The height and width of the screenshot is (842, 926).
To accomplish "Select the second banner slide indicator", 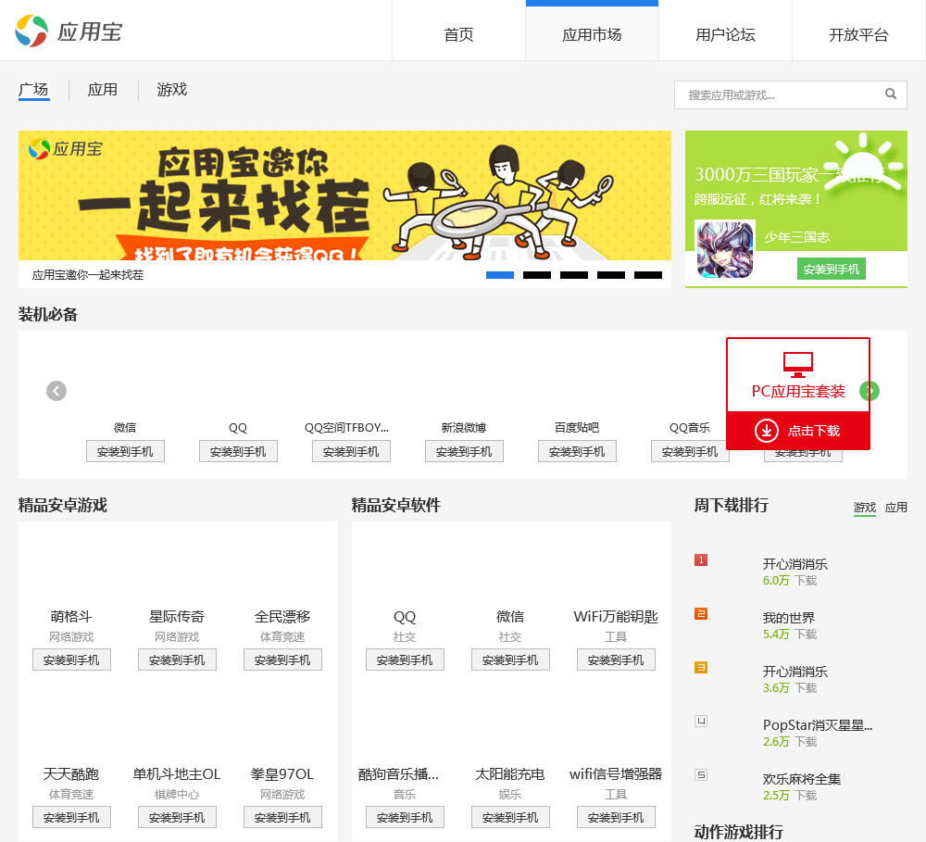I will (x=537, y=275).
